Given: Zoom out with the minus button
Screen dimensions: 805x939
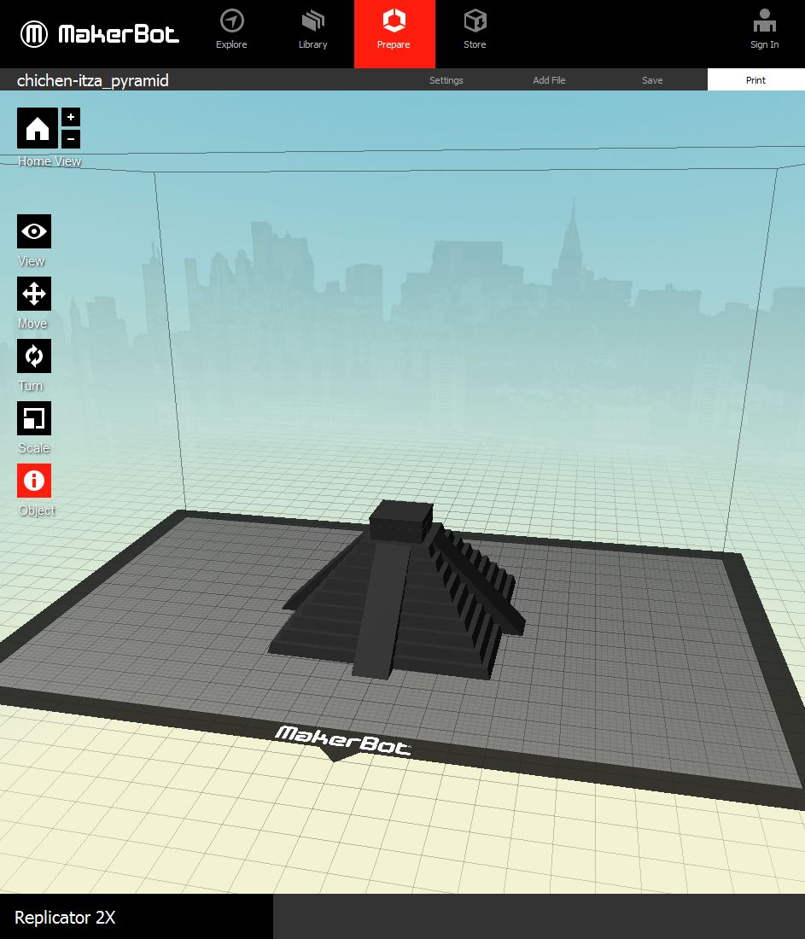Looking at the screenshot, I should click(x=71, y=138).
